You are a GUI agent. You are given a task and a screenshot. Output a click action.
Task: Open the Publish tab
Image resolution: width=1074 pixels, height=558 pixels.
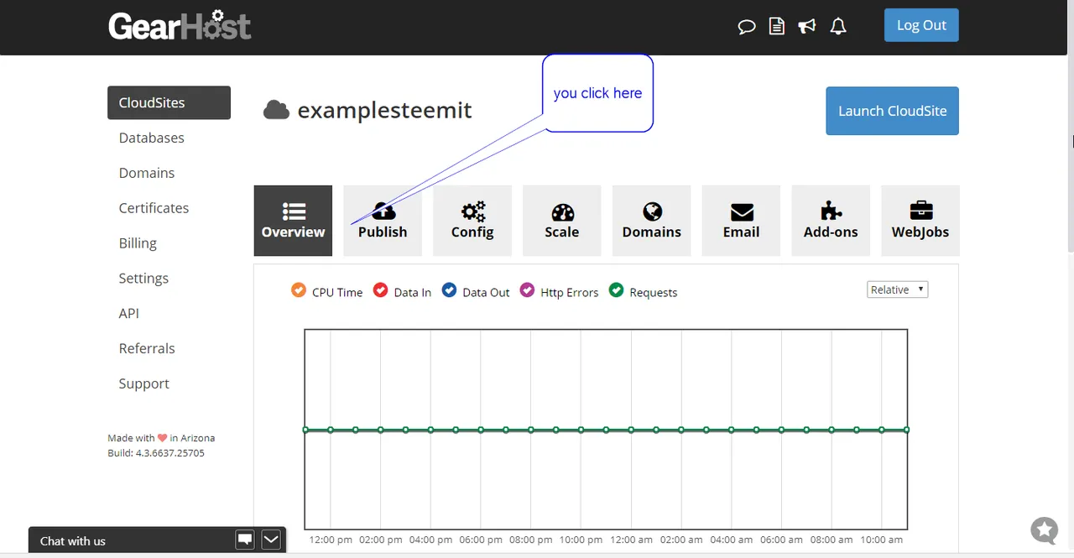tap(383, 221)
